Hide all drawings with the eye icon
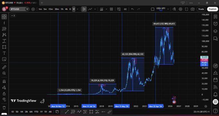The width and height of the screenshot is (219, 116). point(4,99)
